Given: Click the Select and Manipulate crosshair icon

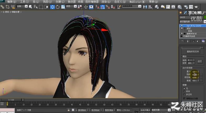Looking at the screenshot, I should 86,7.
